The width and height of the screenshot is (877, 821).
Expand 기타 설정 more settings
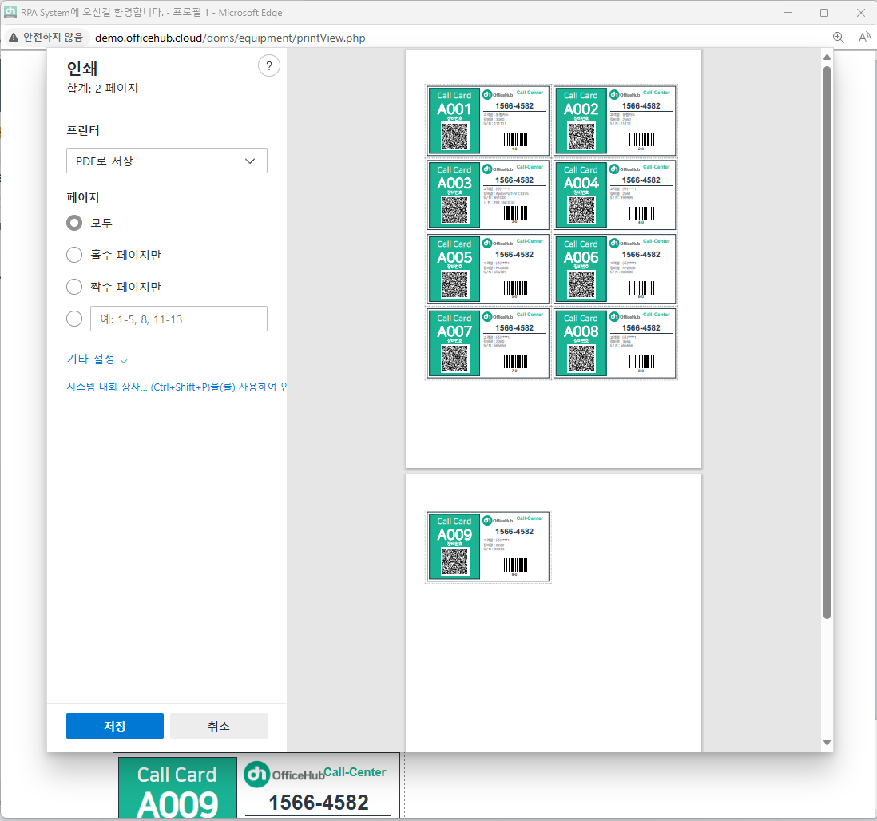click(97, 359)
